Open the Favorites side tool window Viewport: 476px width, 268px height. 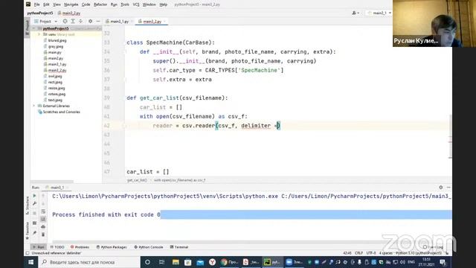coord(28,230)
